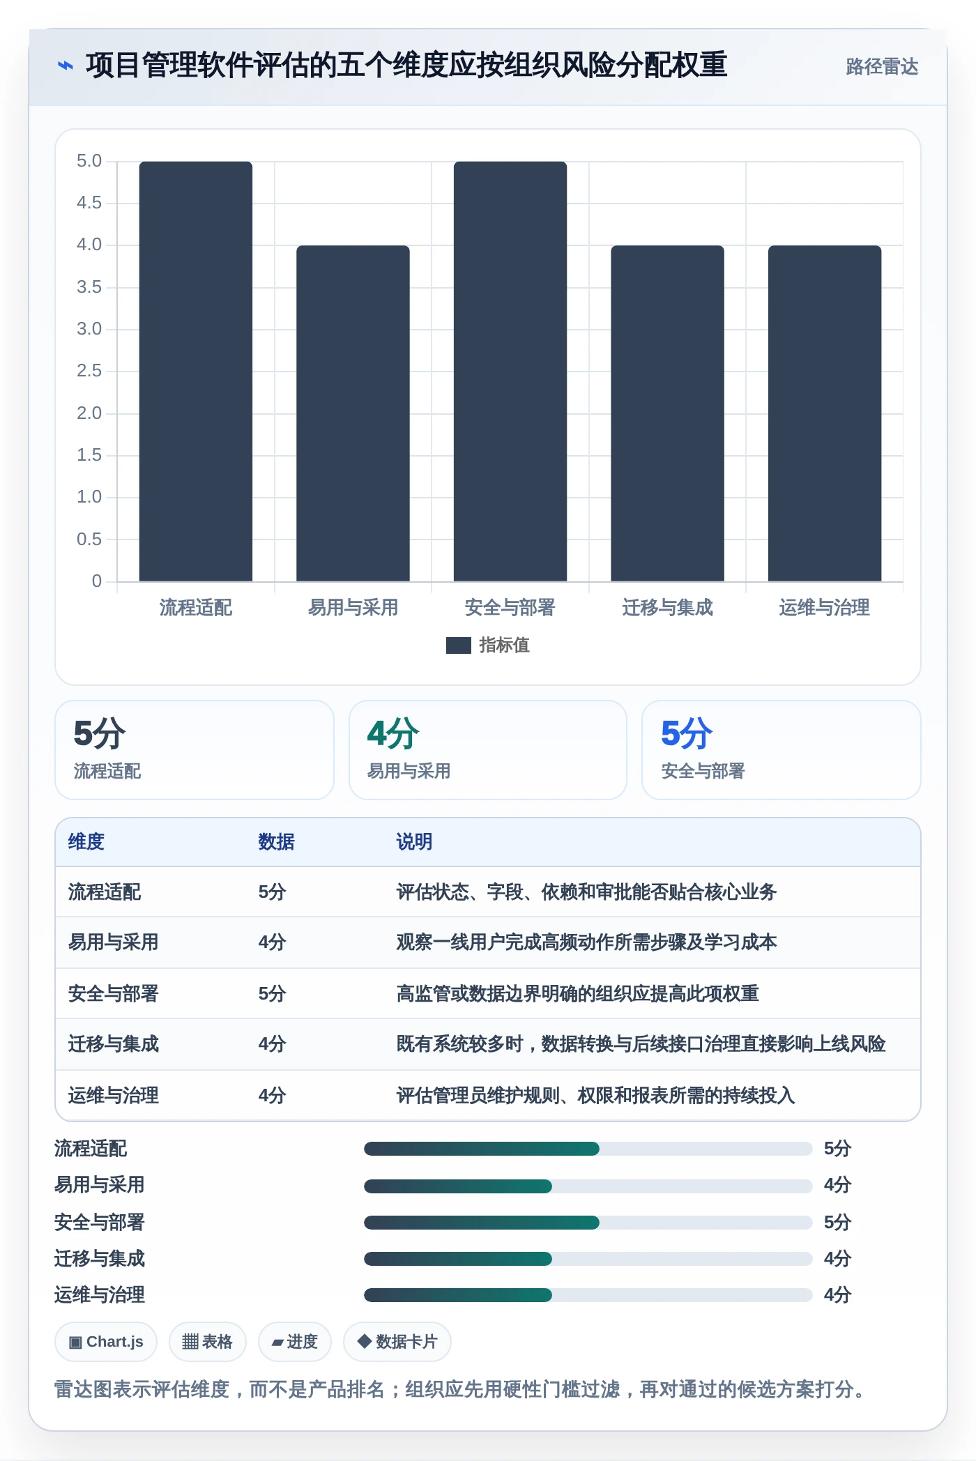976x1461 pixels.
Task: Click the Chart.js tag chip
Action: pos(106,1342)
